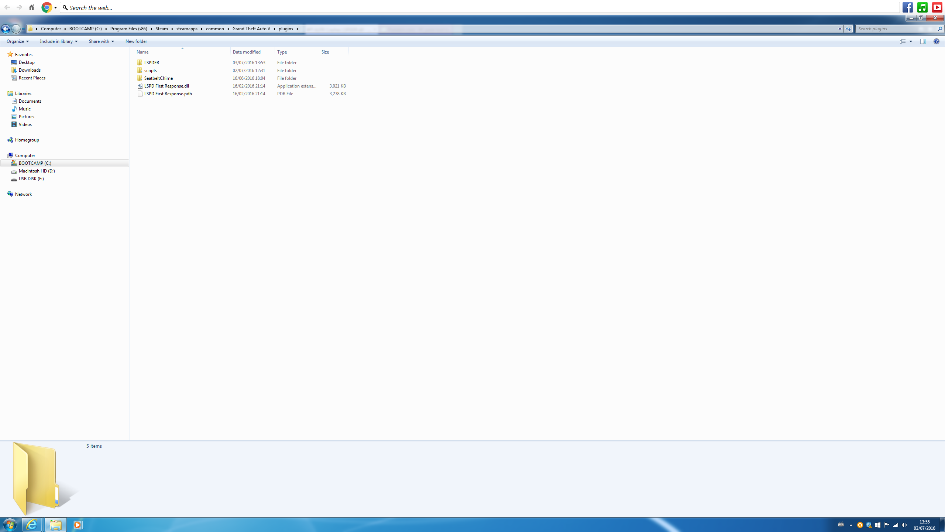The width and height of the screenshot is (945, 532).
Task: Click the volume speaker tray icon
Action: point(904,525)
